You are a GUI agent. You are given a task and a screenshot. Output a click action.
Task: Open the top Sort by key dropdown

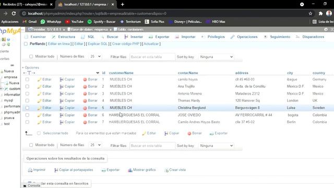click(x=216, y=57)
